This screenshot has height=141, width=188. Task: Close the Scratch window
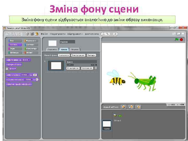pyautogui.click(x=183, y=28)
